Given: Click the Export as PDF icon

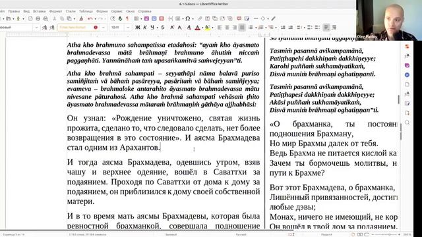Looking at the screenshot, I should pos(30,18).
